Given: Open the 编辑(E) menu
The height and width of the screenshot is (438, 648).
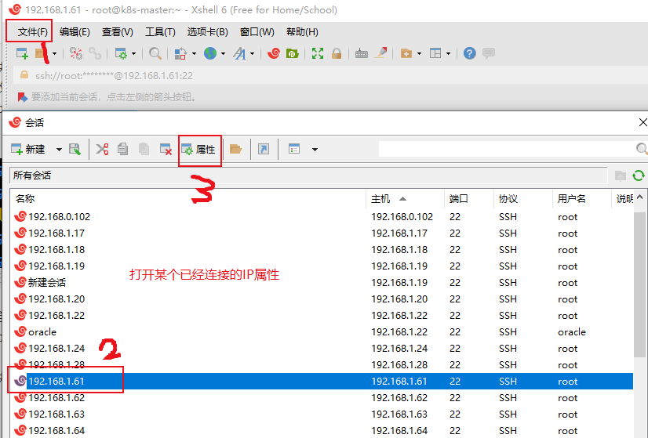Looking at the screenshot, I should point(75,32).
